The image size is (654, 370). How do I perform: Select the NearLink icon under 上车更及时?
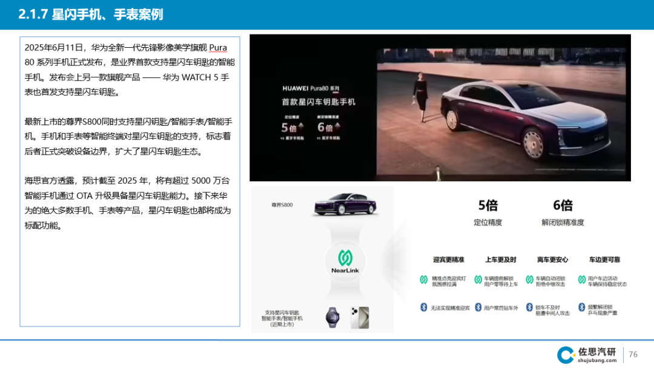click(x=478, y=279)
